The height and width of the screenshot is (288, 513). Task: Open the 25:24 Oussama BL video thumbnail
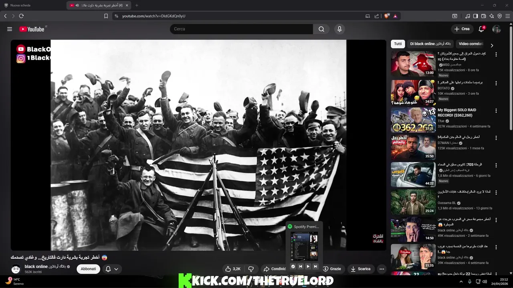[413, 202]
